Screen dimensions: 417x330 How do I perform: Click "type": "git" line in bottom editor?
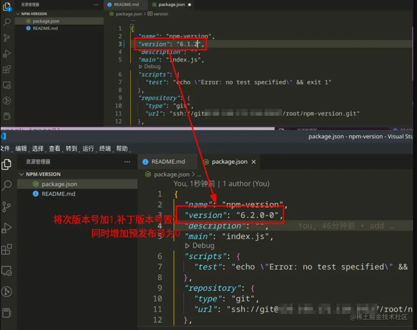(226, 299)
